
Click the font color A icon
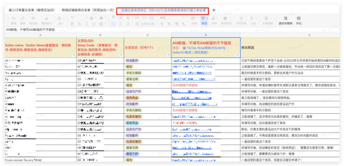point(91,18)
